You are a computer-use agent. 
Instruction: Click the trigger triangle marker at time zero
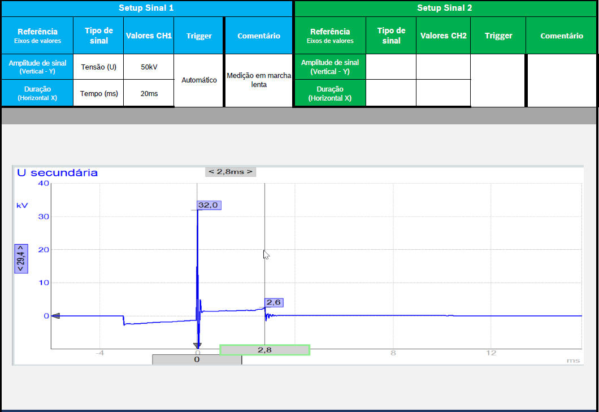point(197,346)
